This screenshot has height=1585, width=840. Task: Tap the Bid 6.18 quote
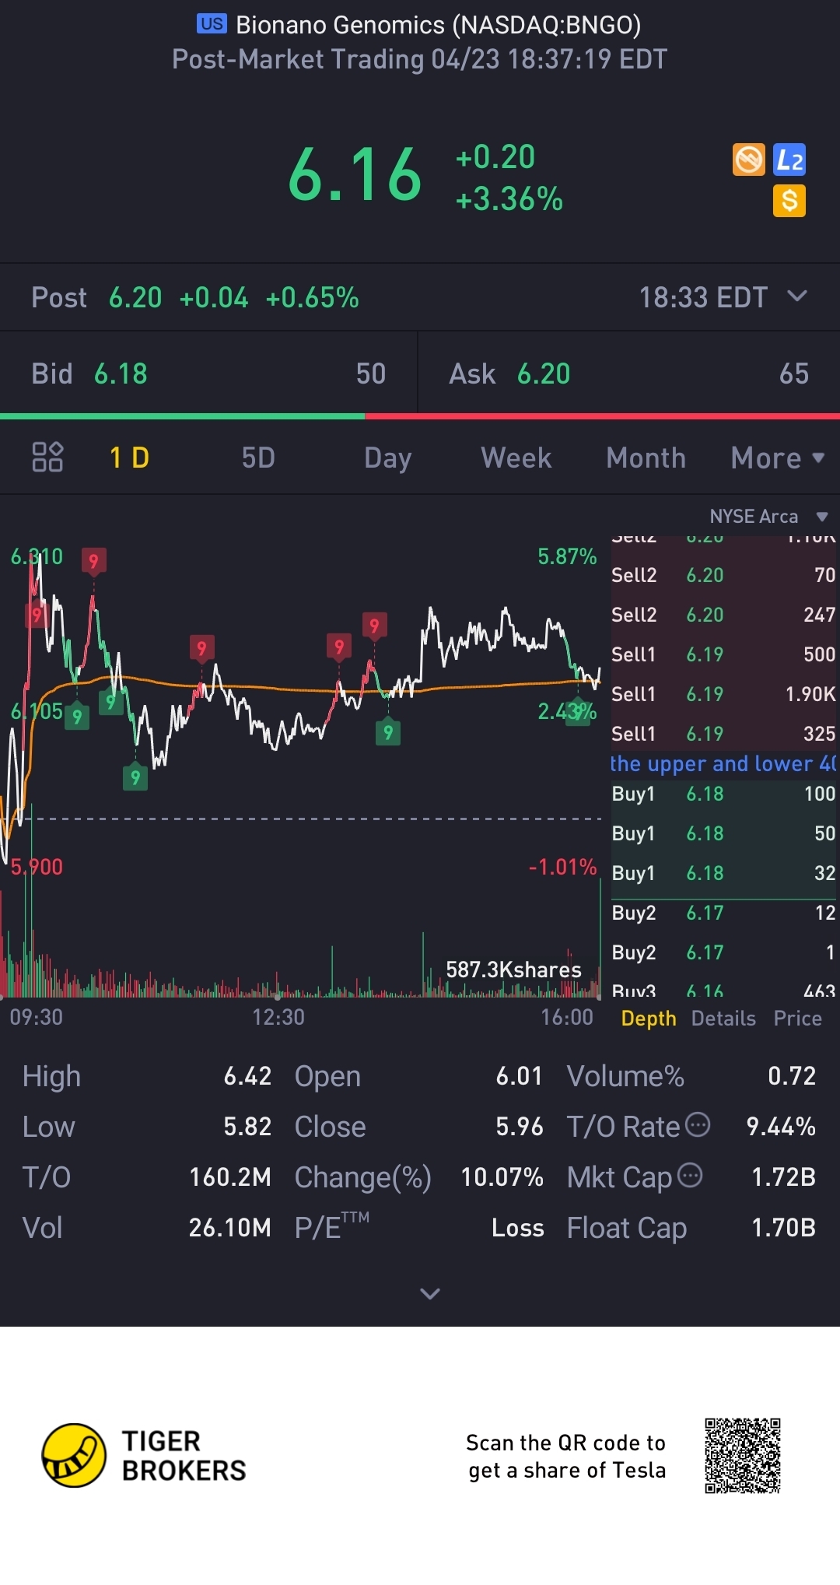[x=208, y=373]
